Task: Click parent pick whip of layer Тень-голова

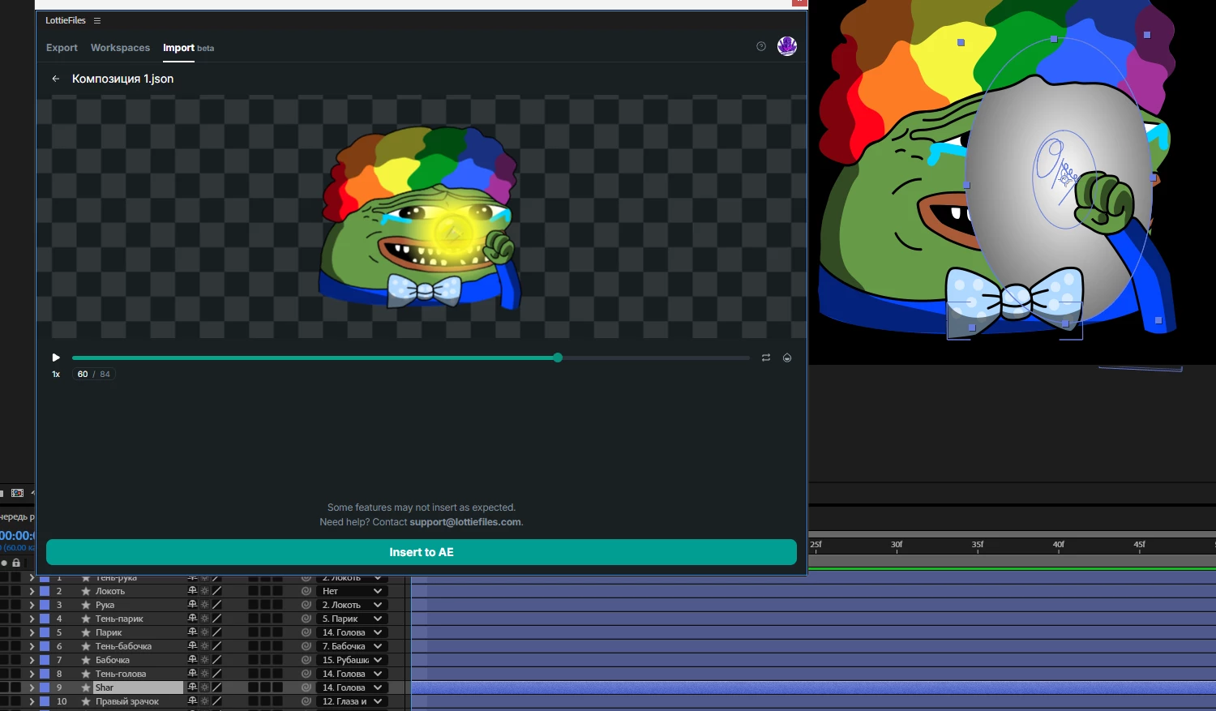Action: (x=306, y=674)
